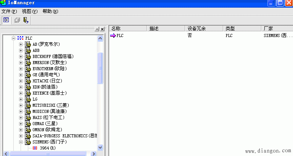This screenshot has height=156, width=293.
Task: Select the 3964 (R) driver item
Action: (x=48, y=148)
